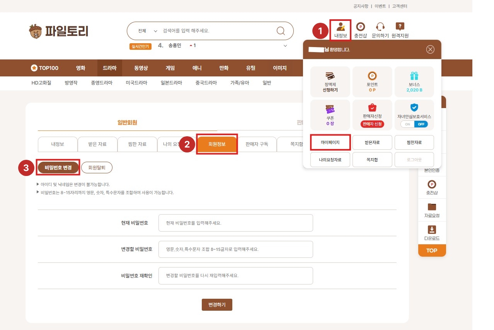Switch to the 찜한 자료 tab
The image size is (494, 330).
click(137, 144)
